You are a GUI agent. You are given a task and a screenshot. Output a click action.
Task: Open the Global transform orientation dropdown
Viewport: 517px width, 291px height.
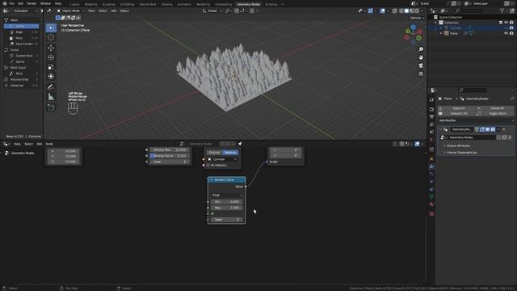pos(212,11)
